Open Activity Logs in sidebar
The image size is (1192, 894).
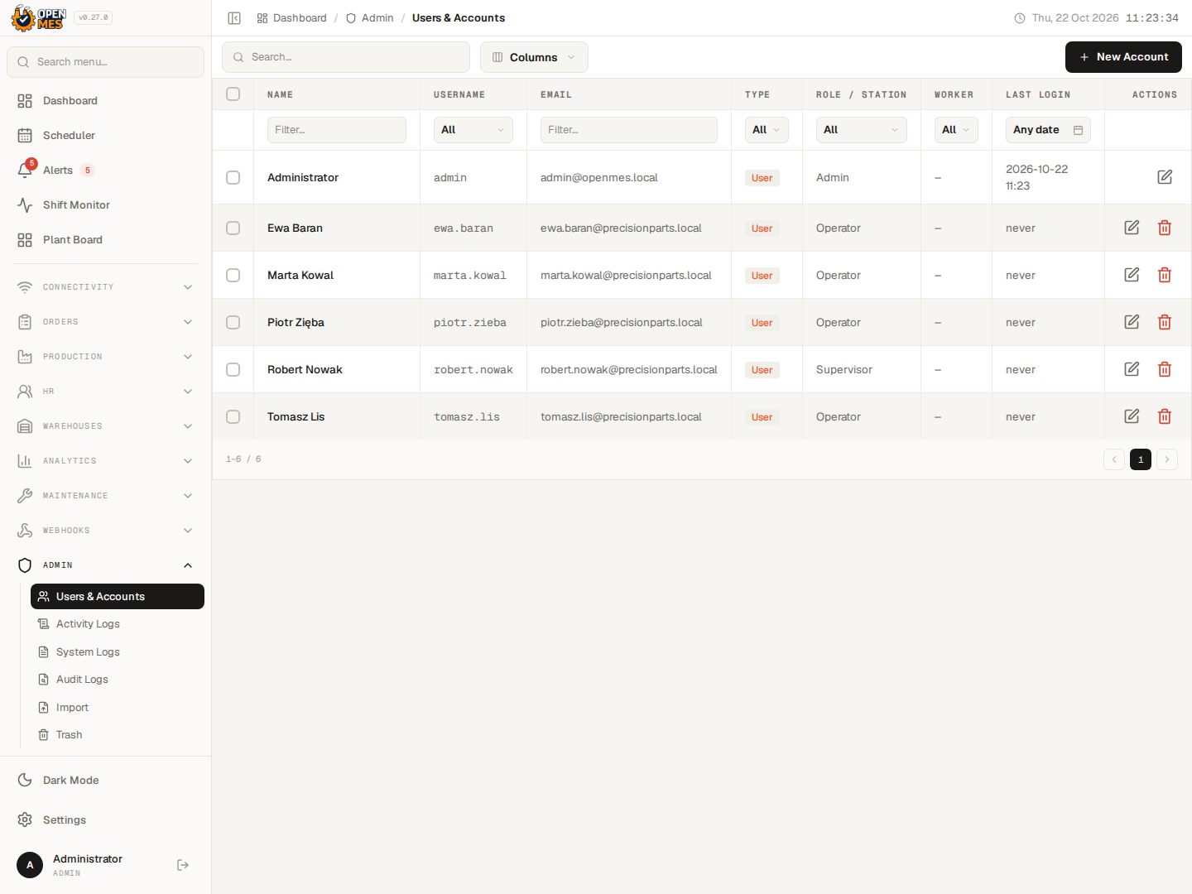click(118, 624)
